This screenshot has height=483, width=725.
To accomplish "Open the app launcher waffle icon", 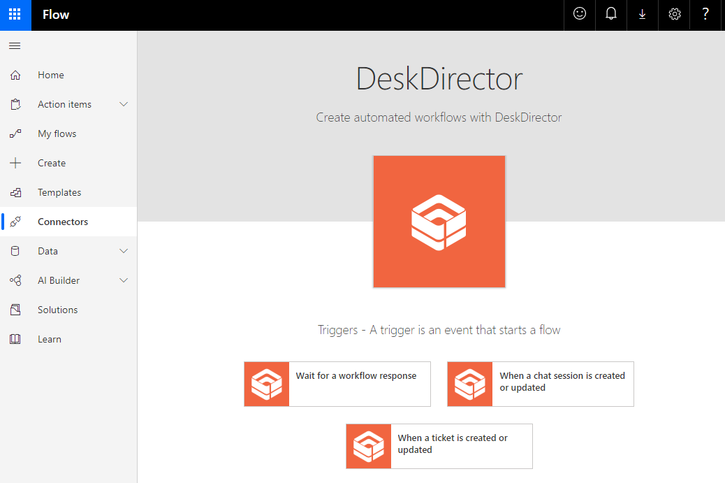I will [x=15, y=15].
